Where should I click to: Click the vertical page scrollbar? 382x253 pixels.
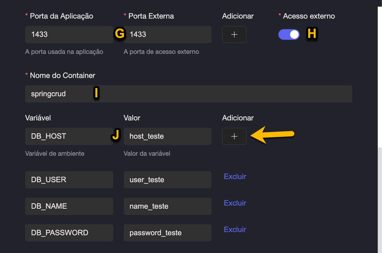380,199
